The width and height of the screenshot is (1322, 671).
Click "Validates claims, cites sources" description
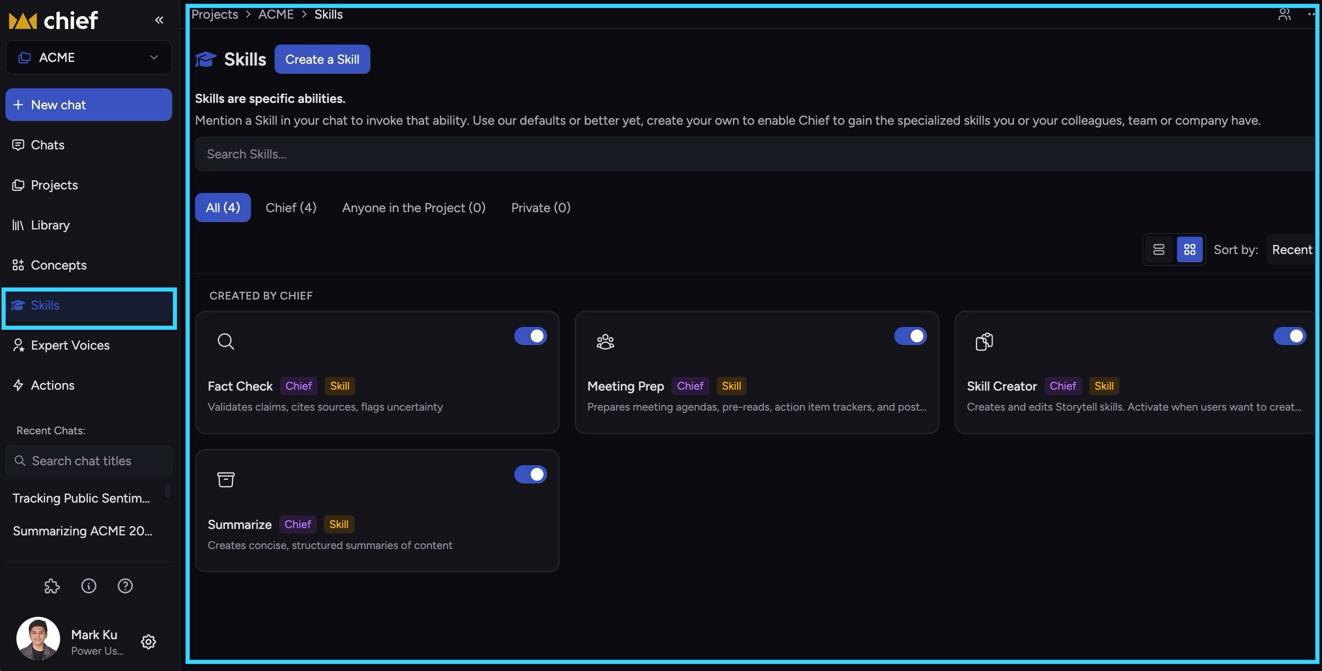pos(325,407)
